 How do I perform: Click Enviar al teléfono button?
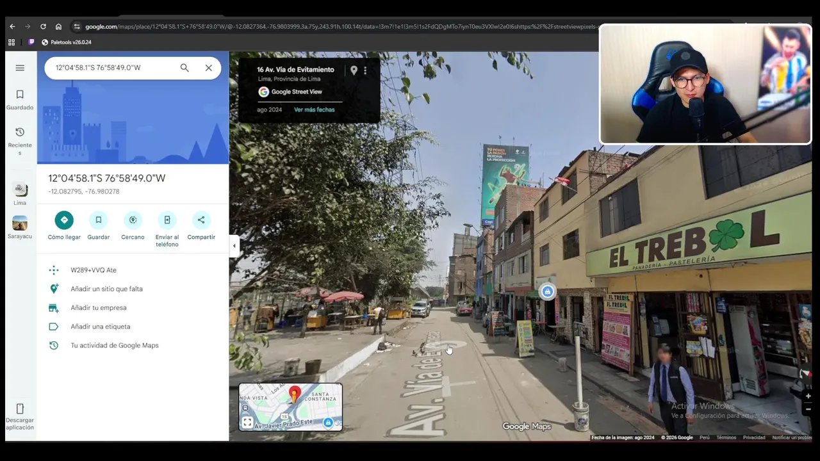(167, 230)
